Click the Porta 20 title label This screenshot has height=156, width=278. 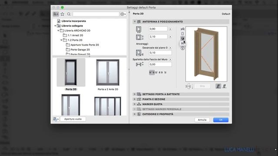pyautogui.click(x=138, y=13)
